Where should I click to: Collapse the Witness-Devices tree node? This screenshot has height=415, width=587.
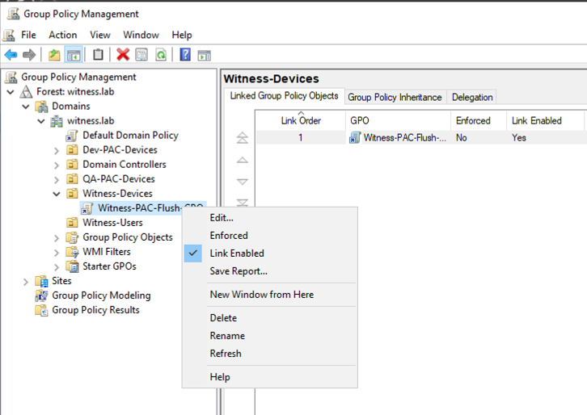tap(57, 194)
